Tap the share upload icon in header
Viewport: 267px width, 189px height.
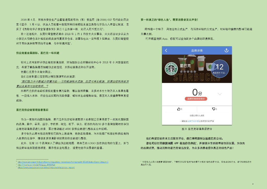pyautogui.click(x=226, y=50)
